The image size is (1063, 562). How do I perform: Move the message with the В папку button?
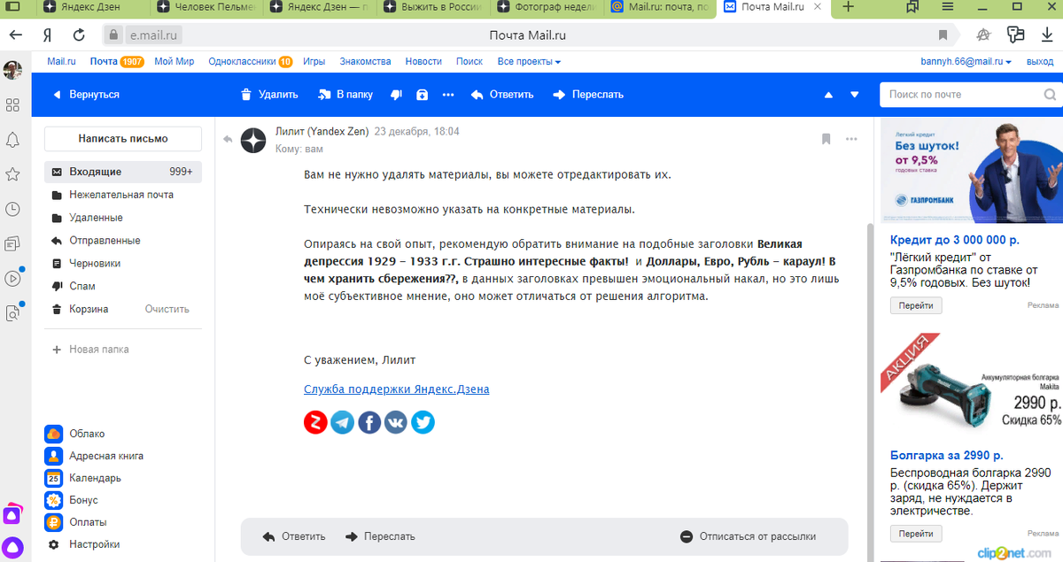coord(345,95)
